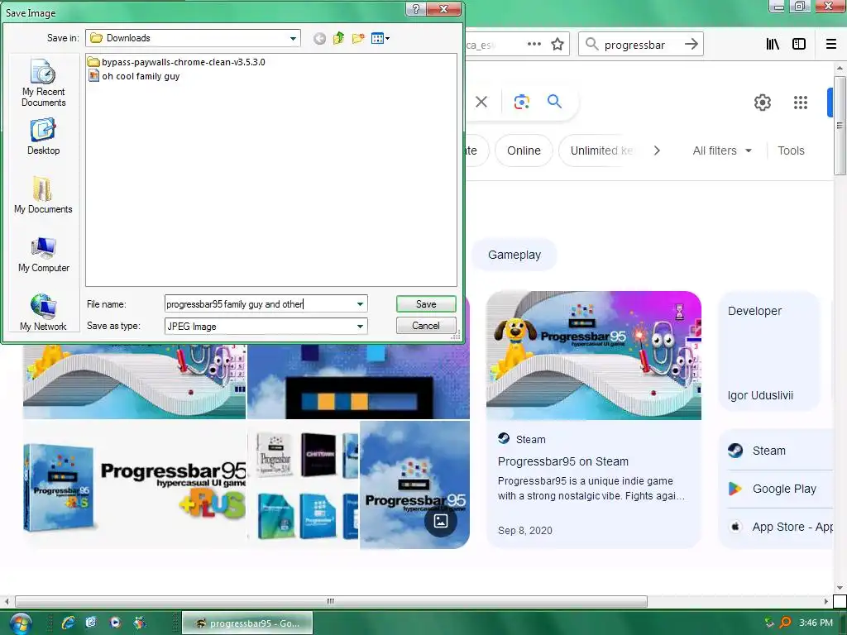847x635 pixels.
Task: Click the browser search go arrow
Action: pyautogui.click(x=691, y=45)
